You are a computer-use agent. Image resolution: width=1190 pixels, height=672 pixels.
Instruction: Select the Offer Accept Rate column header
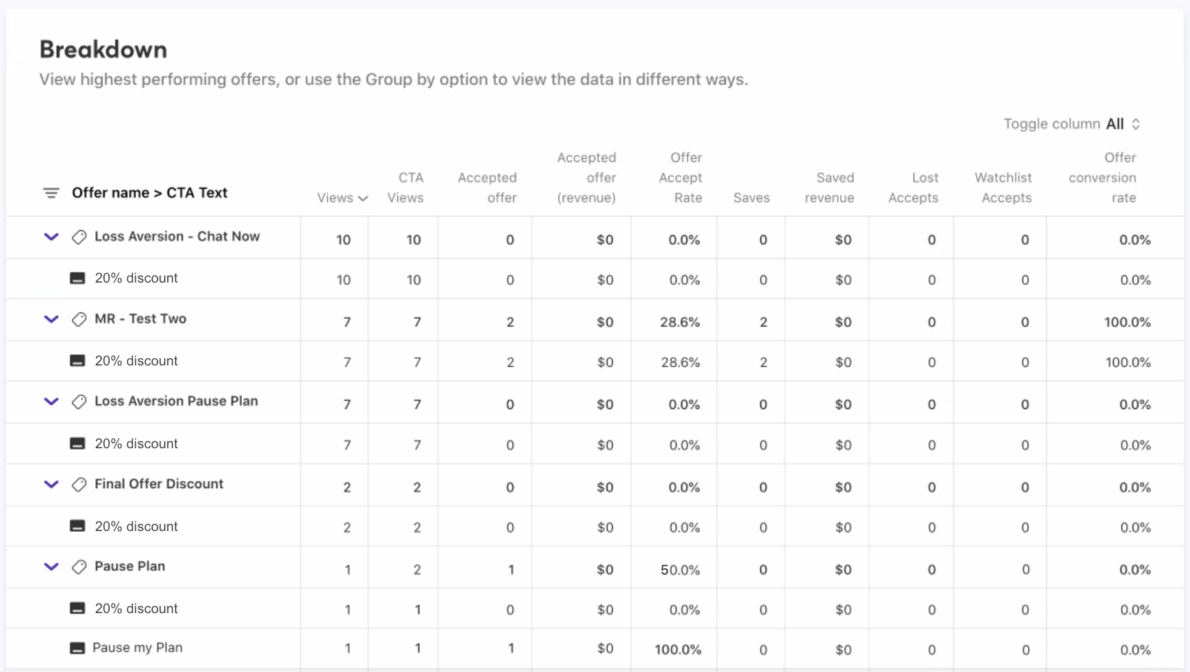pos(680,178)
